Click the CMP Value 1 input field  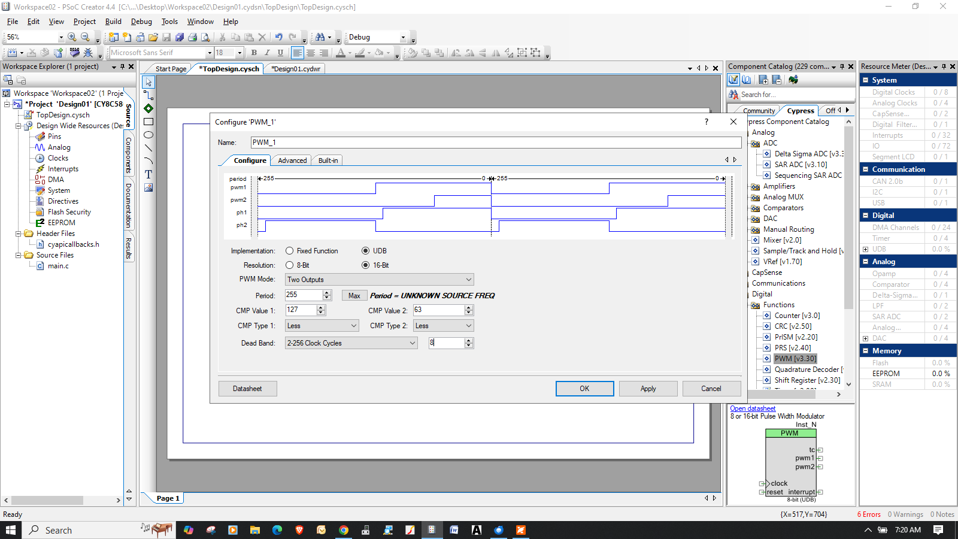[x=301, y=310]
